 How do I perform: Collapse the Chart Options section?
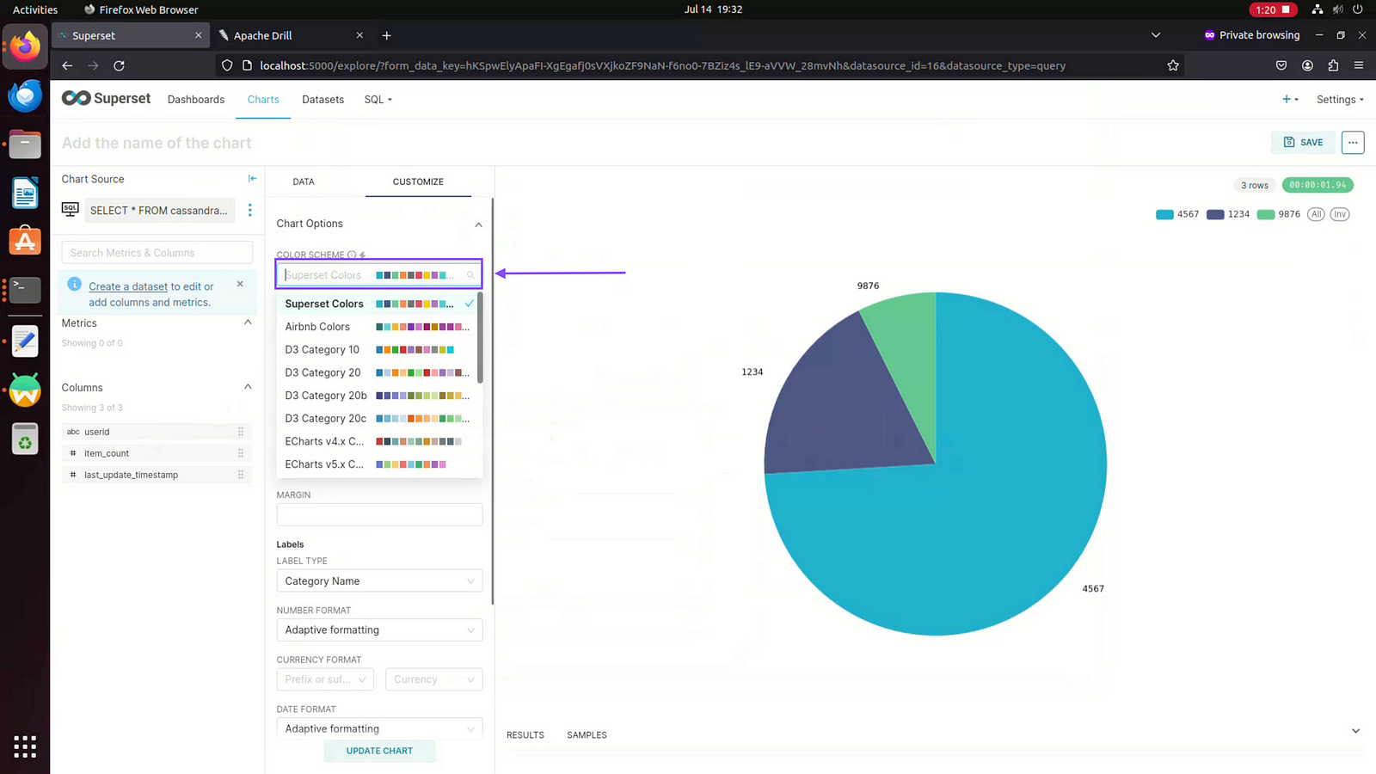[478, 224]
